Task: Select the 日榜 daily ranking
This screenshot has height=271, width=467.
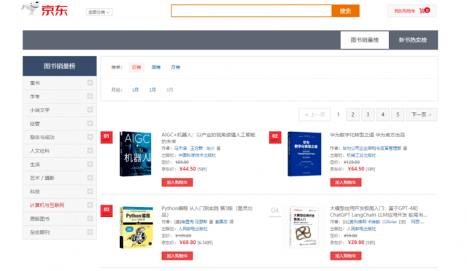Action: click(136, 67)
